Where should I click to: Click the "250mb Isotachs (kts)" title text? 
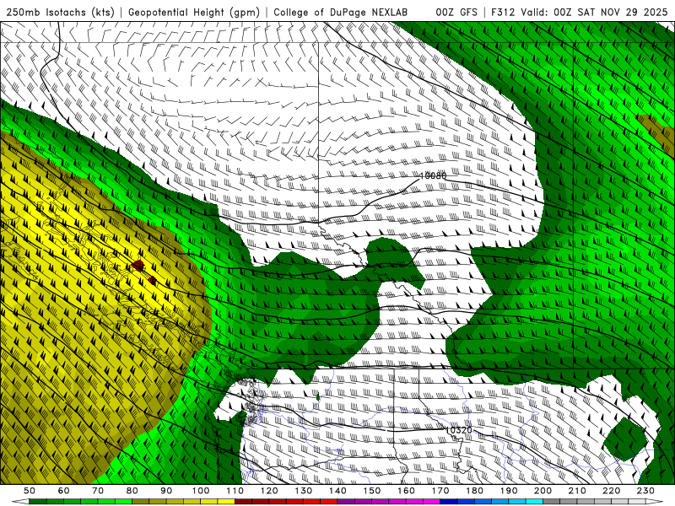click(x=60, y=12)
